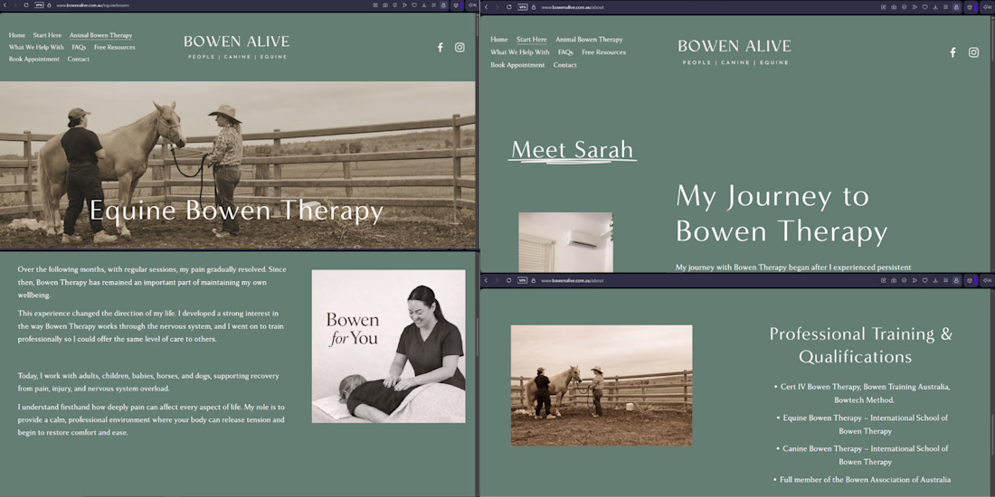Image resolution: width=995 pixels, height=497 pixels.
Task: Click camera snapshot icon, Professional Training window
Action: click(x=894, y=280)
